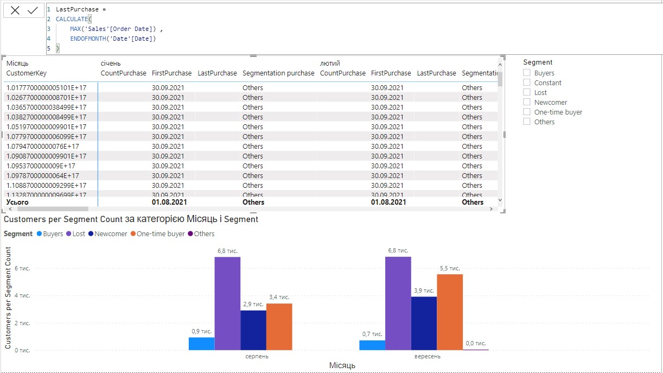Click the січень FirstPurchase column header
663x373 pixels.
[x=172, y=73]
